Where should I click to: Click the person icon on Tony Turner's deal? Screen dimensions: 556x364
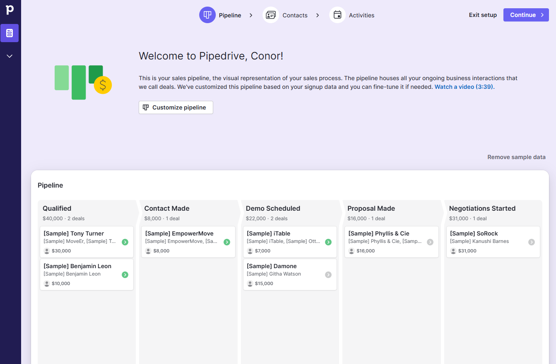pos(46,250)
